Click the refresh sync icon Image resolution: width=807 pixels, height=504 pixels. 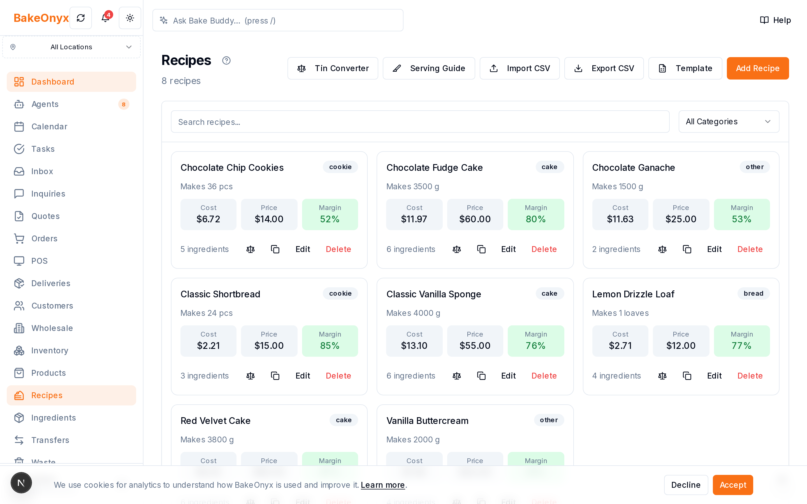tap(81, 18)
